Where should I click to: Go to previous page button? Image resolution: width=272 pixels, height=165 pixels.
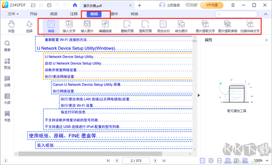(x=117, y=161)
